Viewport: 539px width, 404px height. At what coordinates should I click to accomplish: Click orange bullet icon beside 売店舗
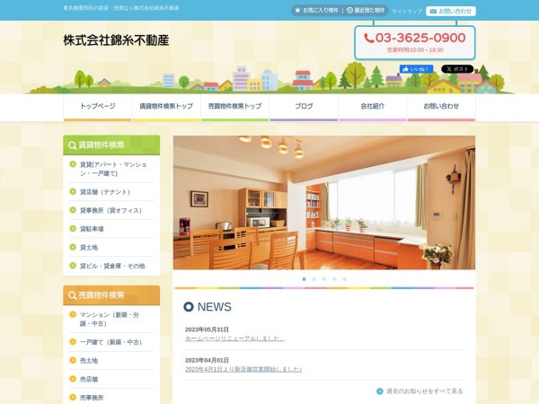pyautogui.click(x=73, y=379)
